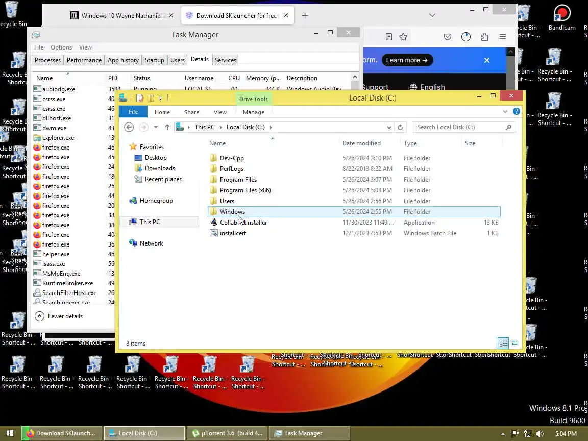Open the Windows Start button

coord(10,433)
